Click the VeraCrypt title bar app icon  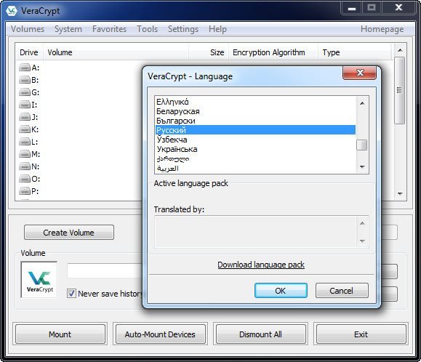tap(12, 11)
